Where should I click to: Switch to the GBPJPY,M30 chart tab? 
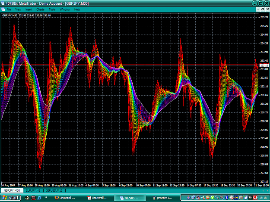point(12,190)
